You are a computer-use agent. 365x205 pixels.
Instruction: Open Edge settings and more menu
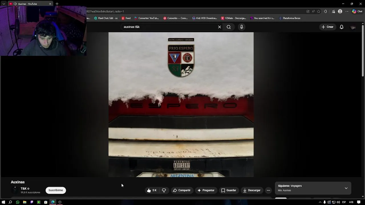347,11
